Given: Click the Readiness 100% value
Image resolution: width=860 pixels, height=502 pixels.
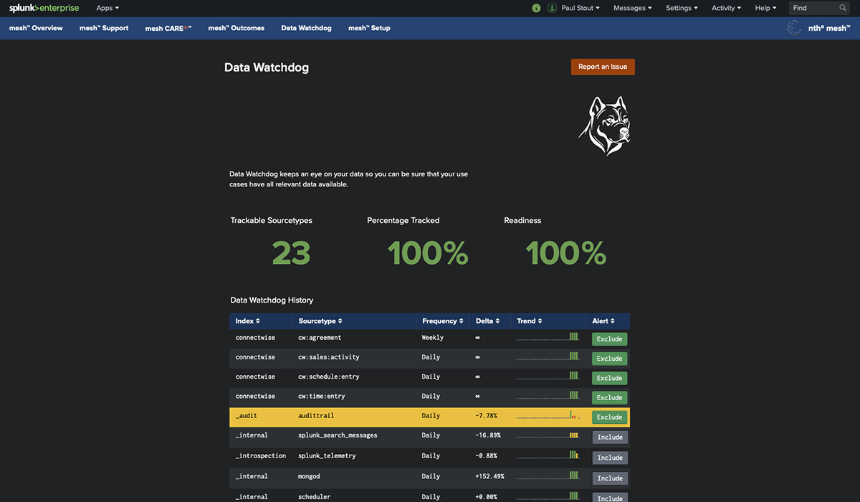Looking at the screenshot, I should coord(565,253).
